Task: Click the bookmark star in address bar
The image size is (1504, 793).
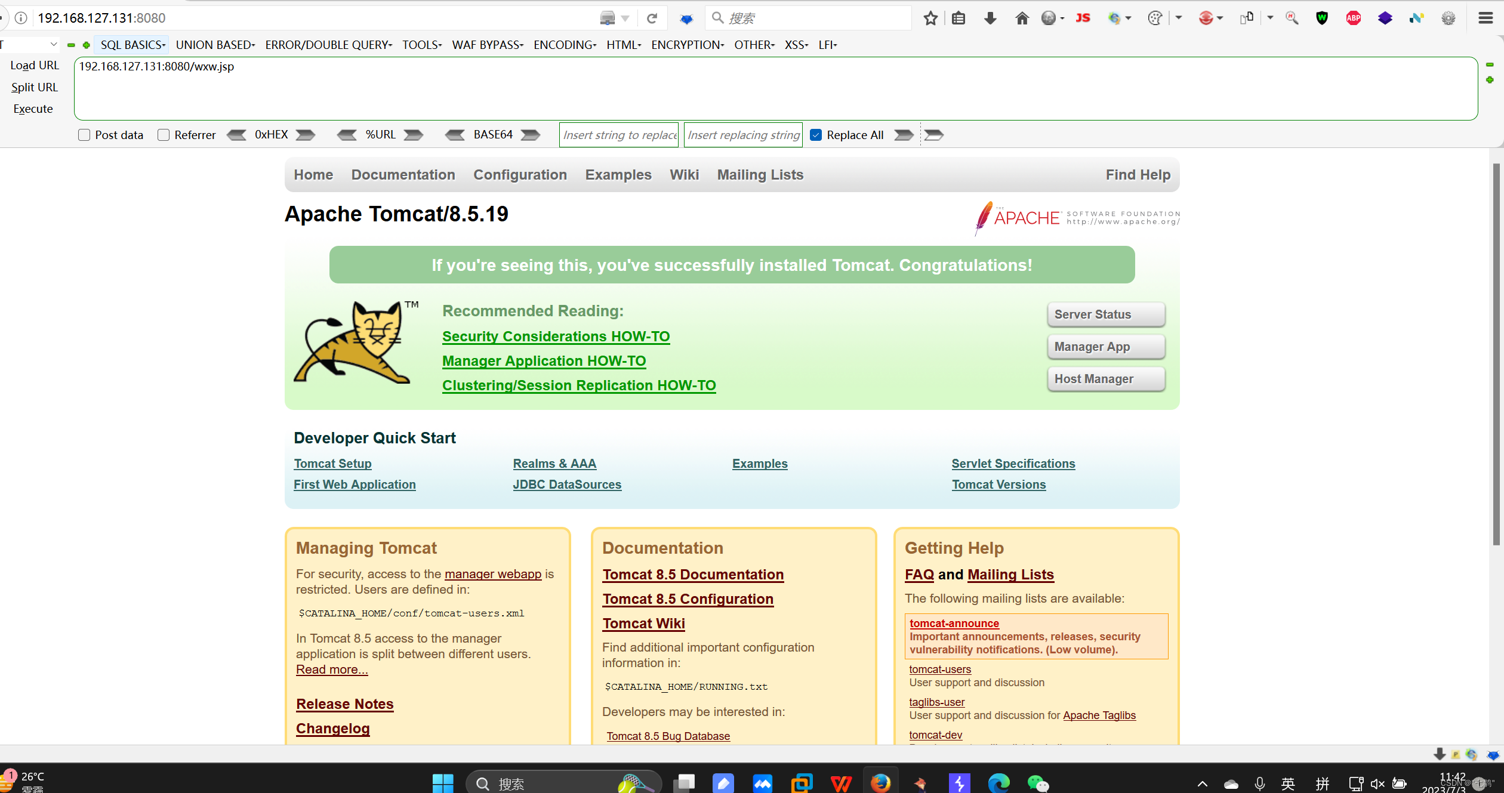Action: coord(930,18)
